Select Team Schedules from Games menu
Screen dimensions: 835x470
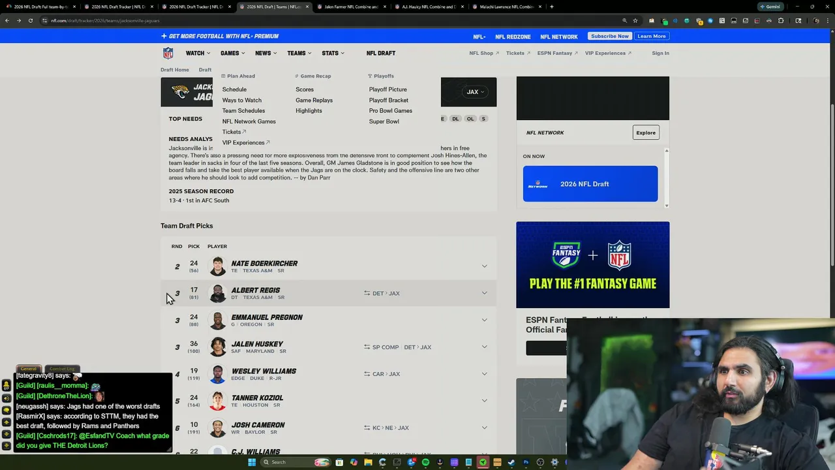point(243,111)
